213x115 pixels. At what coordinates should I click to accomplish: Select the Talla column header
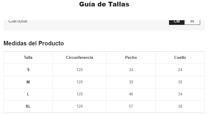[28, 58]
